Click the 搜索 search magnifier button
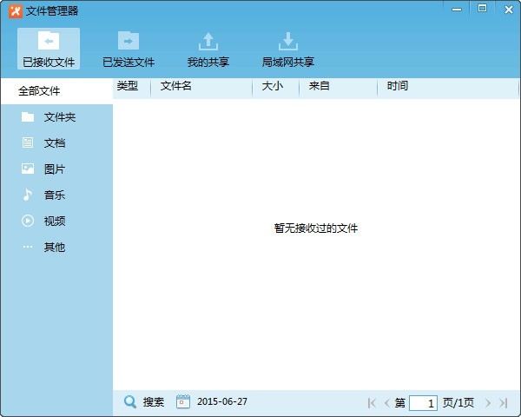 131,402
